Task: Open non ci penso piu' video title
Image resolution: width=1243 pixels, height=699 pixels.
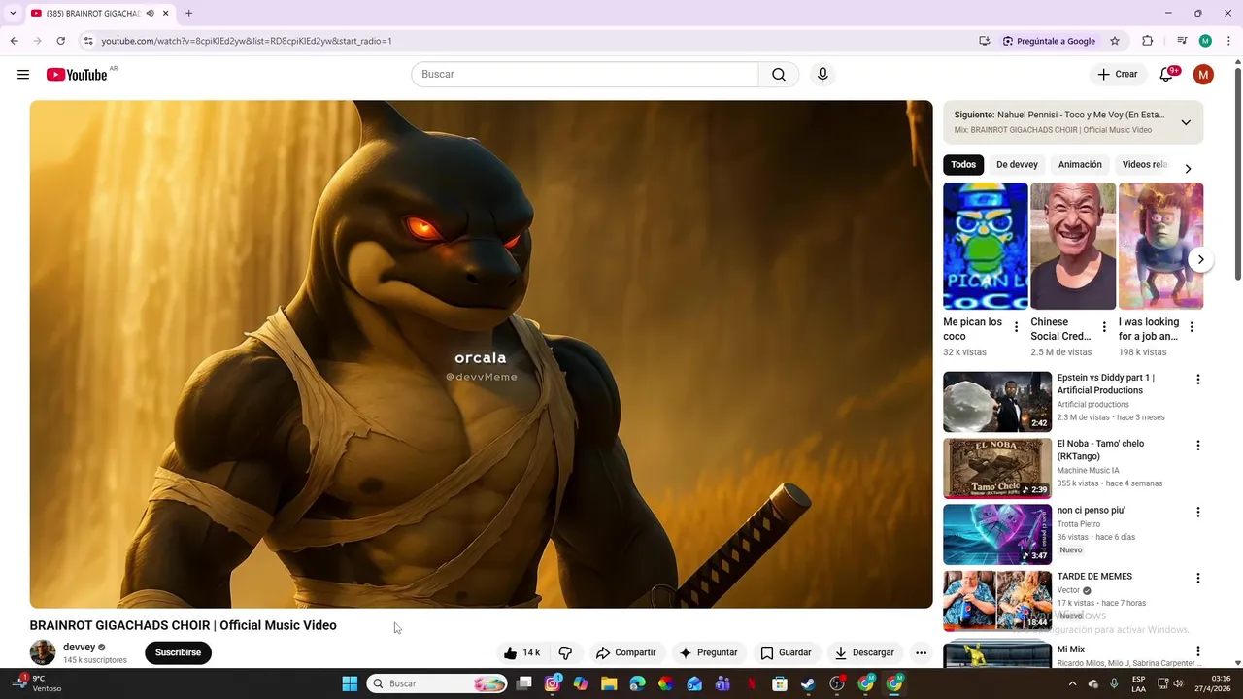Action: coord(1091,511)
